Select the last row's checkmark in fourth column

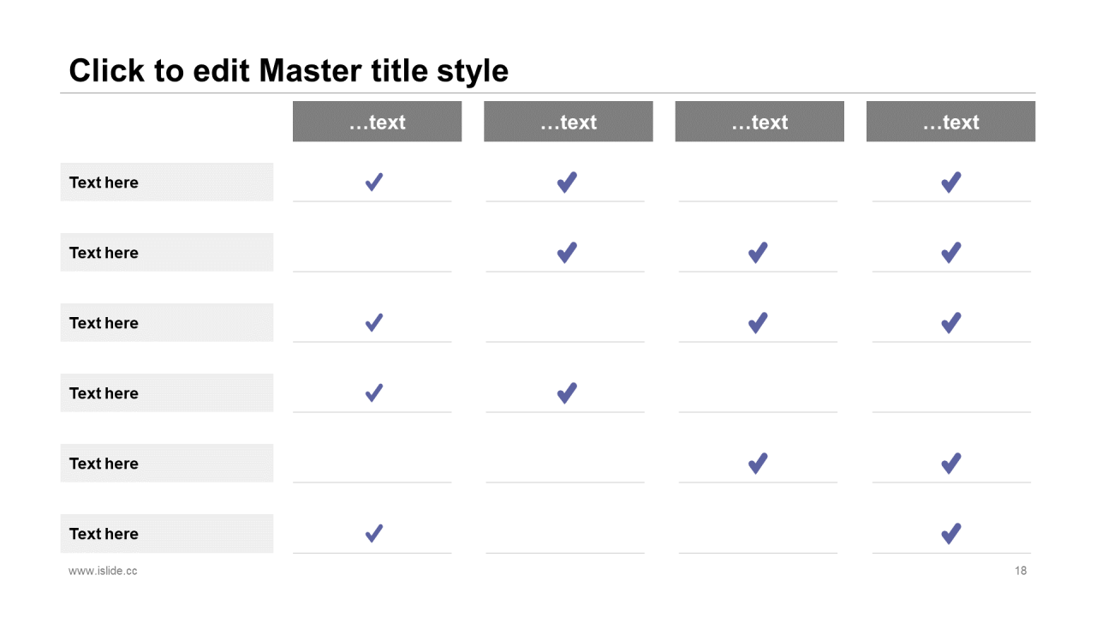pyautogui.click(x=950, y=533)
